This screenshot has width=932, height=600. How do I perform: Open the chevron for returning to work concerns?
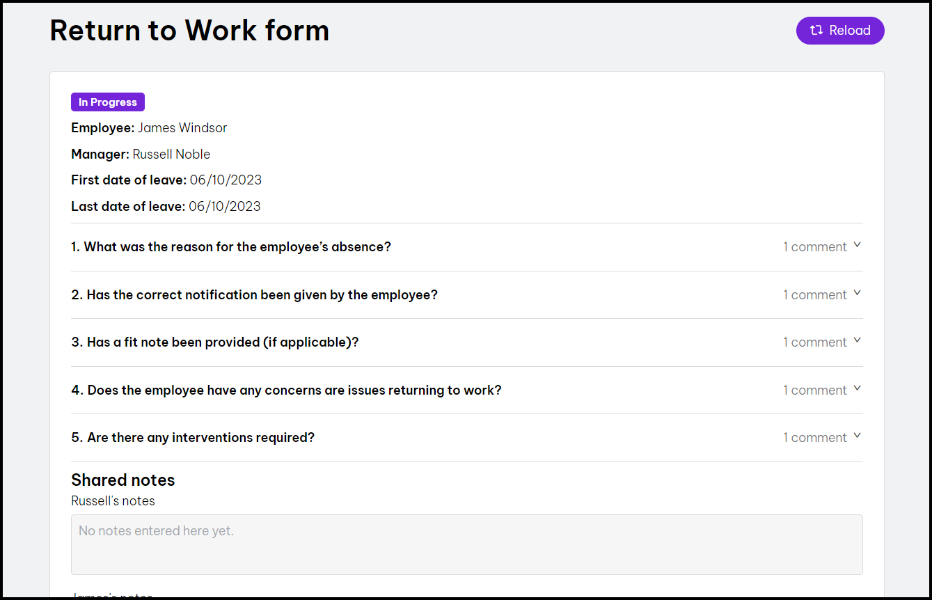point(858,388)
